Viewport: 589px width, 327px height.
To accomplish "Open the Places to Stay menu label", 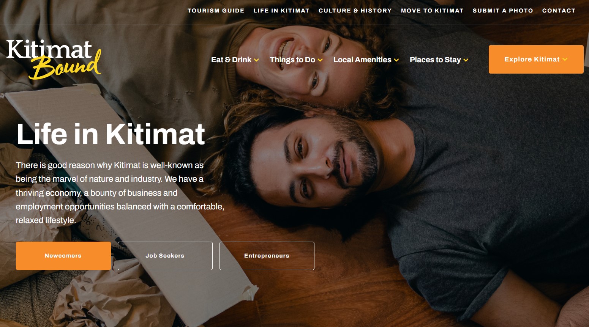I will 435,60.
